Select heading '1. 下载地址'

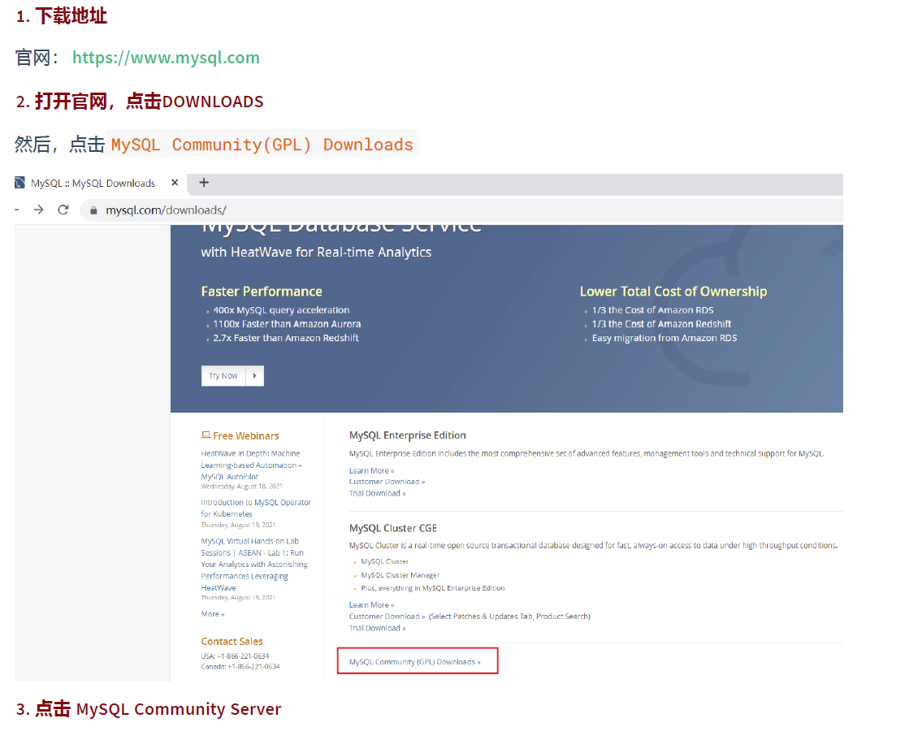pyautogui.click(x=62, y=16)
